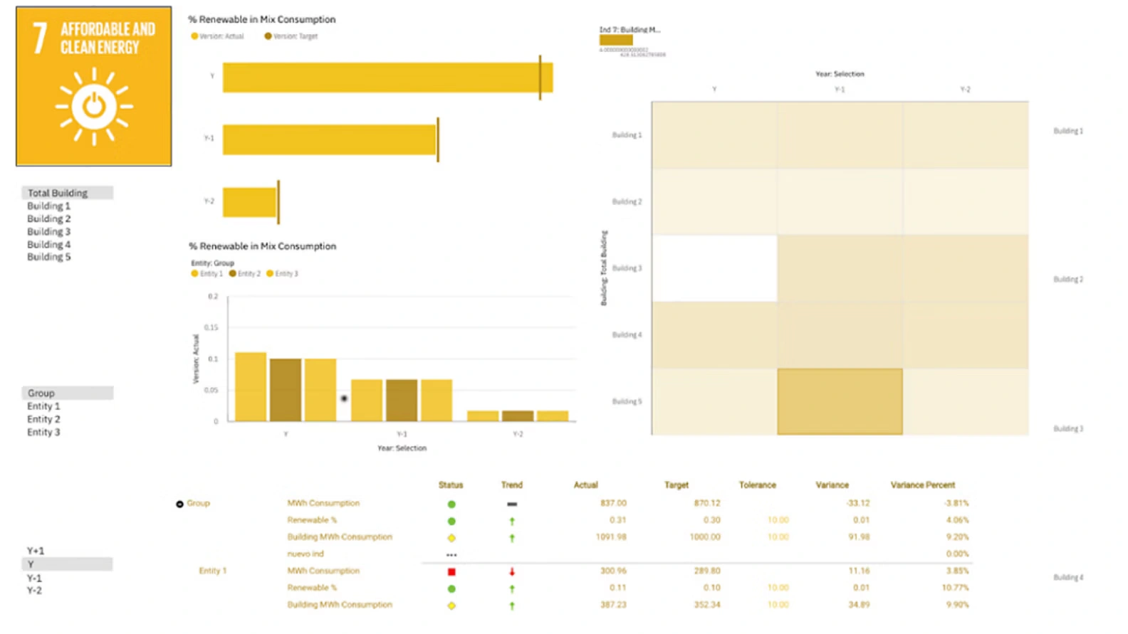Image resolution: width=1128 pixels, height=634 pixels.
Task: Click red down trend arrow for Entity 1
Action: tap(512, 571)
